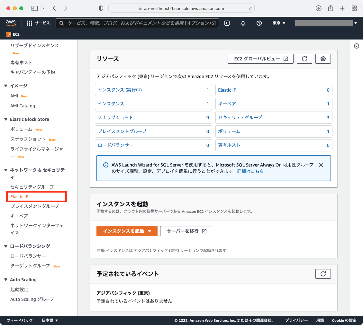The image size is (363, 325).
Task: Click the privacy shield icon
Action: click(x=101, y=8)
